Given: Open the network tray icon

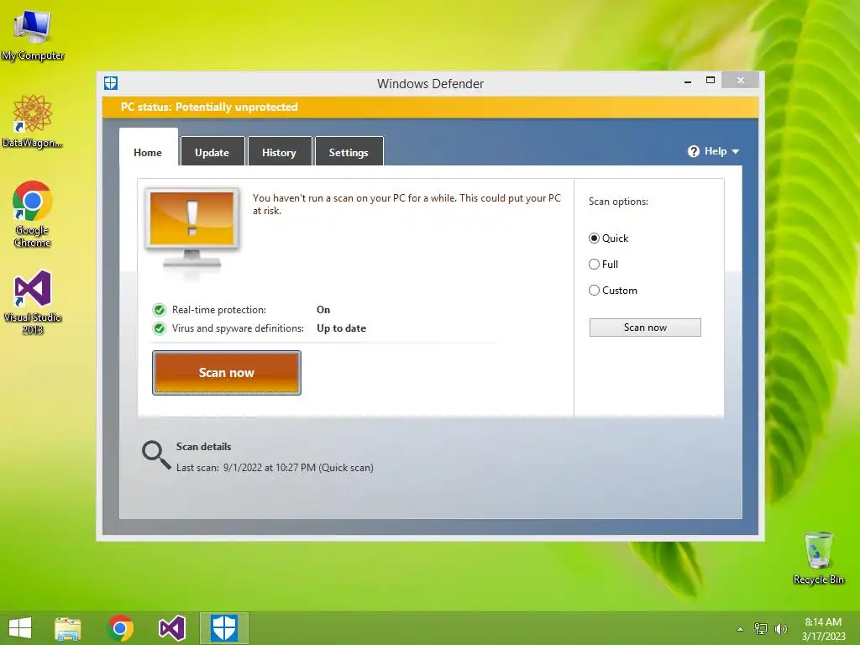Looking at the screenshot, I should tap(761, 628).
